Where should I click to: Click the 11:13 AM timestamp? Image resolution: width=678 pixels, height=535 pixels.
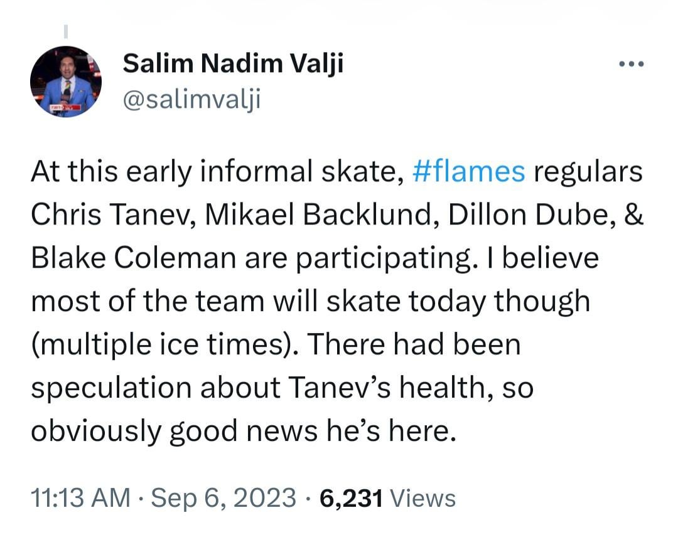80,498
